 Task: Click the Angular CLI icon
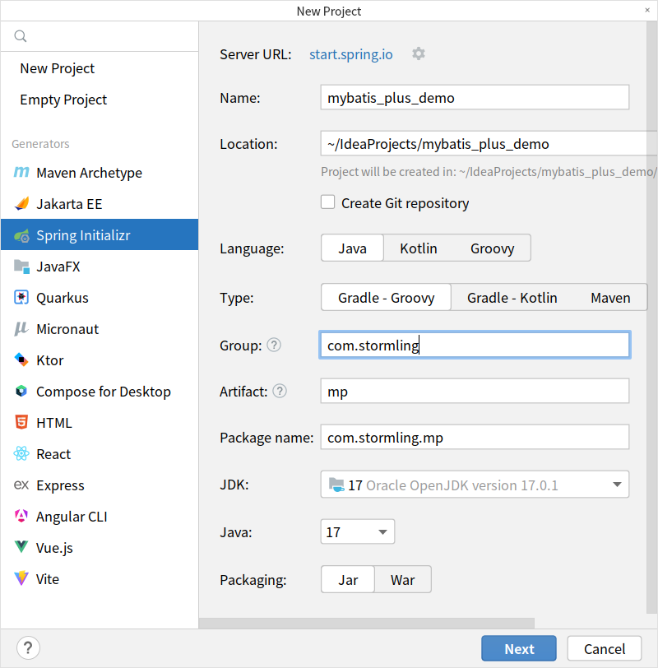click(x=21, y=516)
